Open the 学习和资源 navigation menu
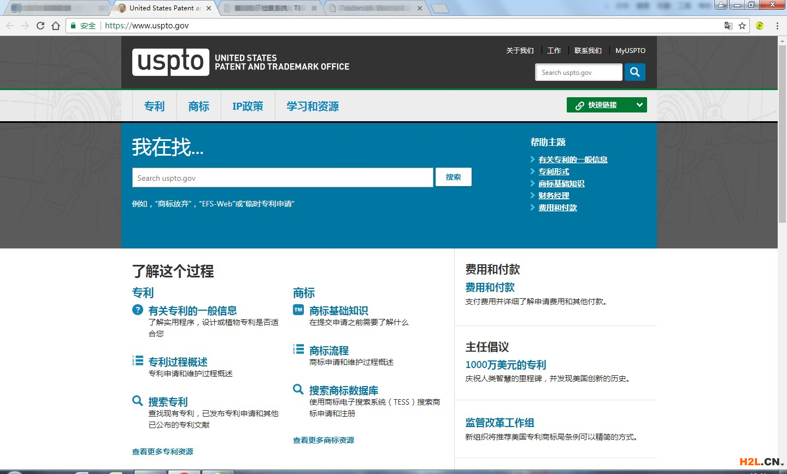The image size is (787, 474). tap(313, 106)
